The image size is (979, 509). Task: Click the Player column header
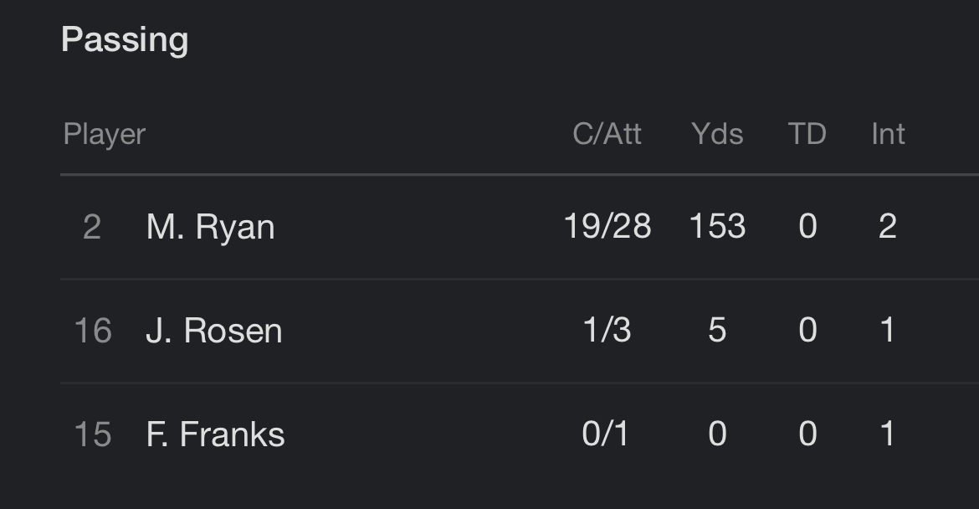pyautogui.click(x=105, y=134)
